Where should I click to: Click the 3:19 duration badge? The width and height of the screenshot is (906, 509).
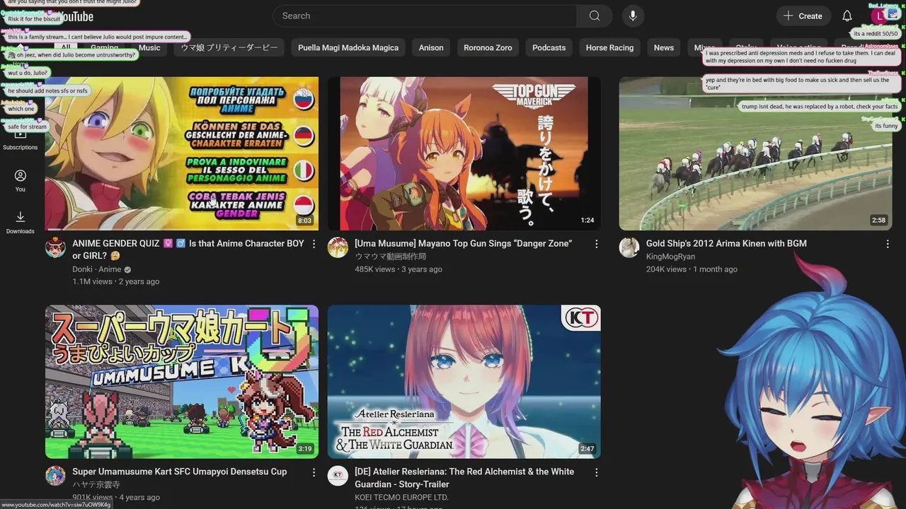click(305, 449)
